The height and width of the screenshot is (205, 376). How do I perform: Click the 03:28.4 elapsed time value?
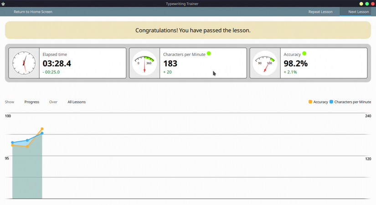[57, 63]
